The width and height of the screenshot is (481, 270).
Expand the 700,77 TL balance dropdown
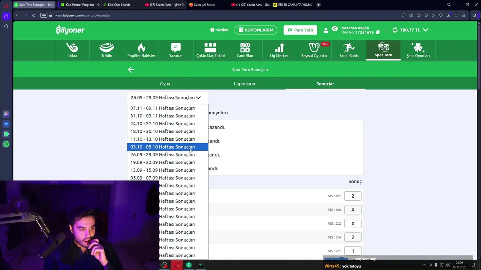pyautogui.click(x=425, y=30)
